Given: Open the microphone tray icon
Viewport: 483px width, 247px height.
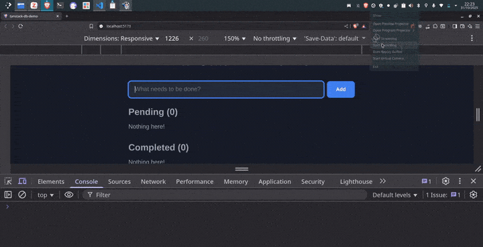Looking at the screenshot, I should click(x=434, y=5).
